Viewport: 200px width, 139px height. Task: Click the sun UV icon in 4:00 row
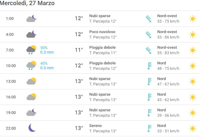[x=193, y=35]
